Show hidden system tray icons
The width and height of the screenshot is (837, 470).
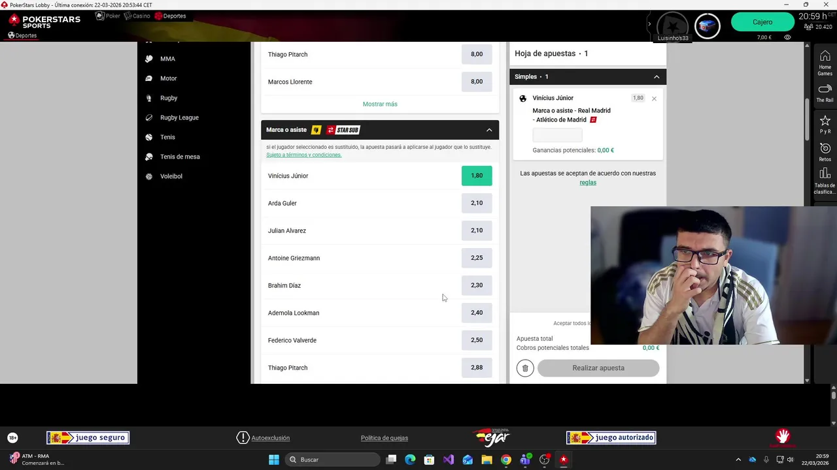(738, 460)
